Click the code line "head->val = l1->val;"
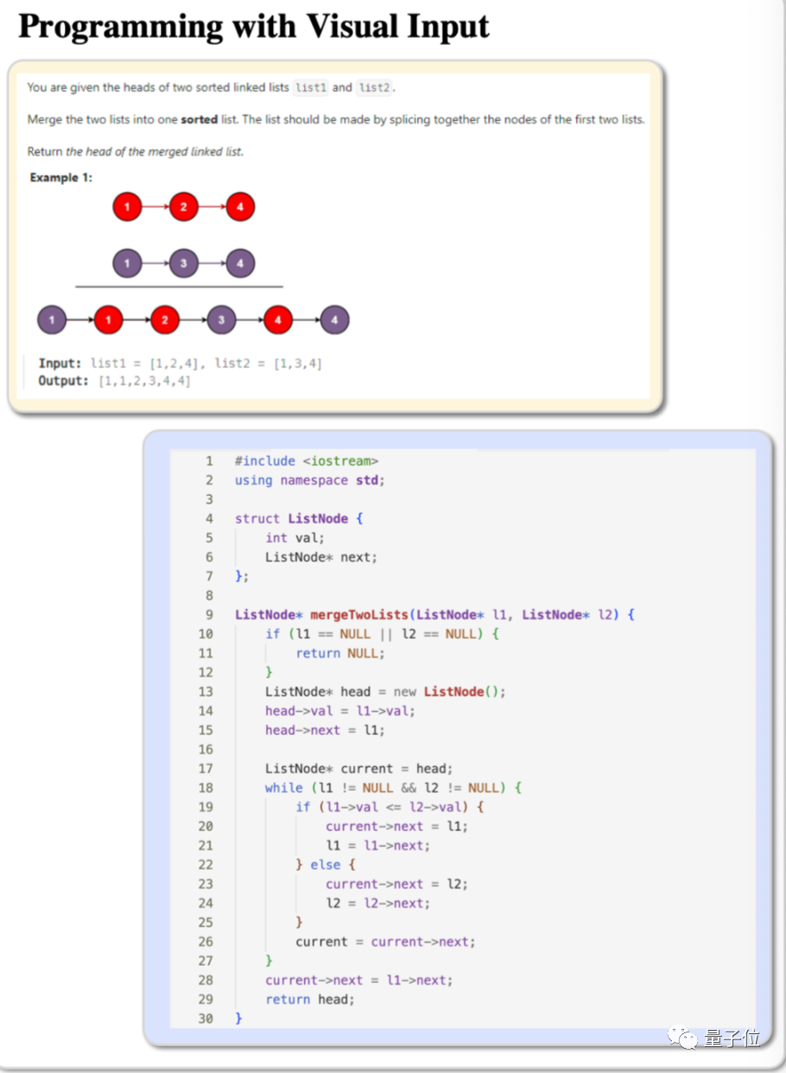 tap(340, 711)
